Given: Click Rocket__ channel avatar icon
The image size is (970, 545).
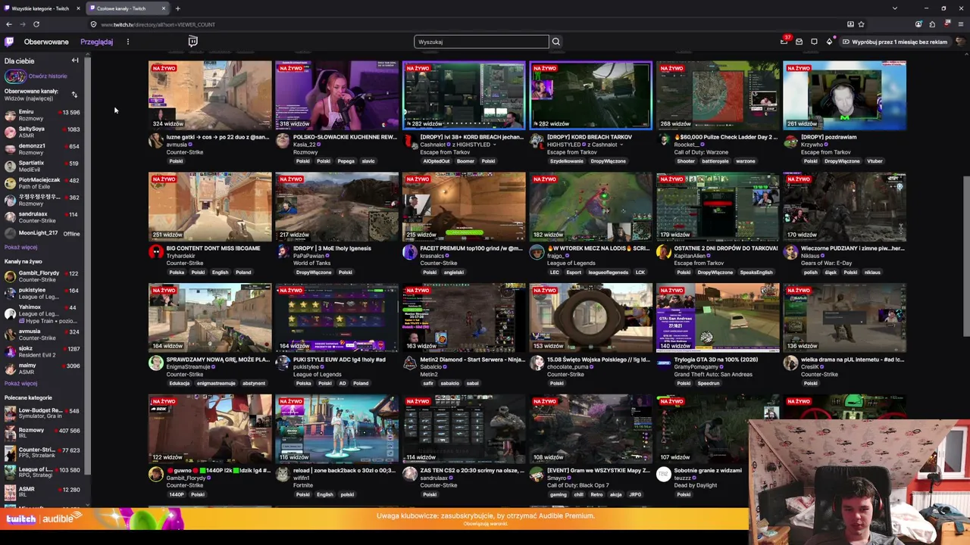Looking at the screenshot, I should 664,142.
